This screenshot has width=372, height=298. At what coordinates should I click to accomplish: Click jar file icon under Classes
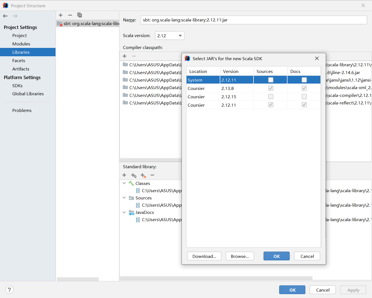(x=138, y=190)
